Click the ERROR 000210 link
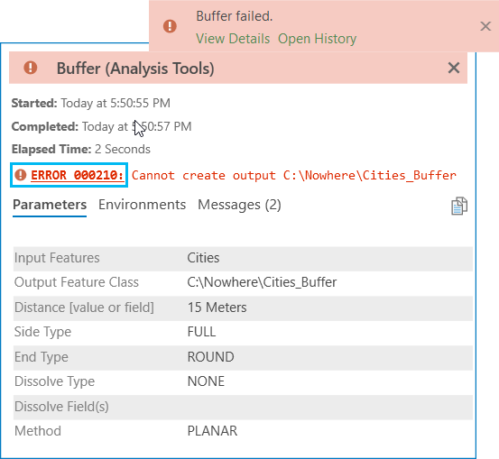The image size is (499, 459). [x=77, y=175]
